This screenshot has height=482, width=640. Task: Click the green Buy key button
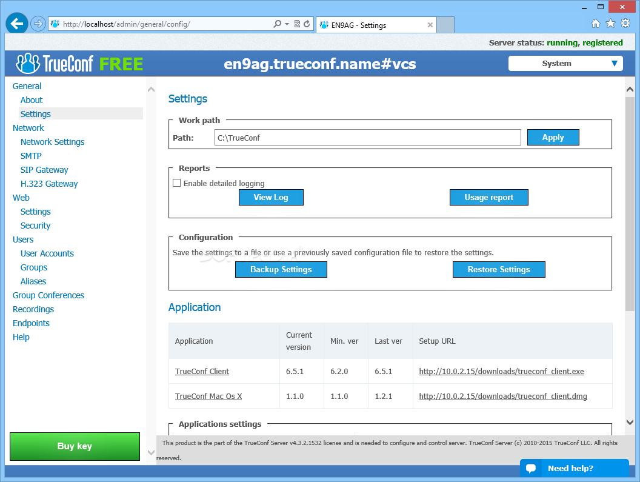coord(75,446)
